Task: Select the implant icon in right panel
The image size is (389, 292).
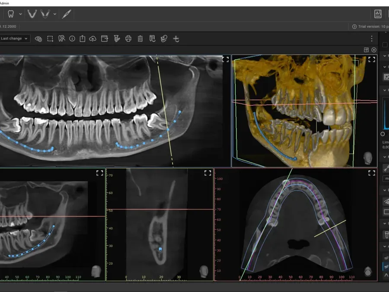Action: coord(386,234)
